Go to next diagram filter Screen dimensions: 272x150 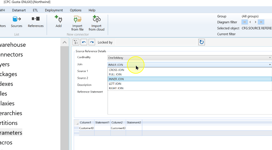(255, 22)
